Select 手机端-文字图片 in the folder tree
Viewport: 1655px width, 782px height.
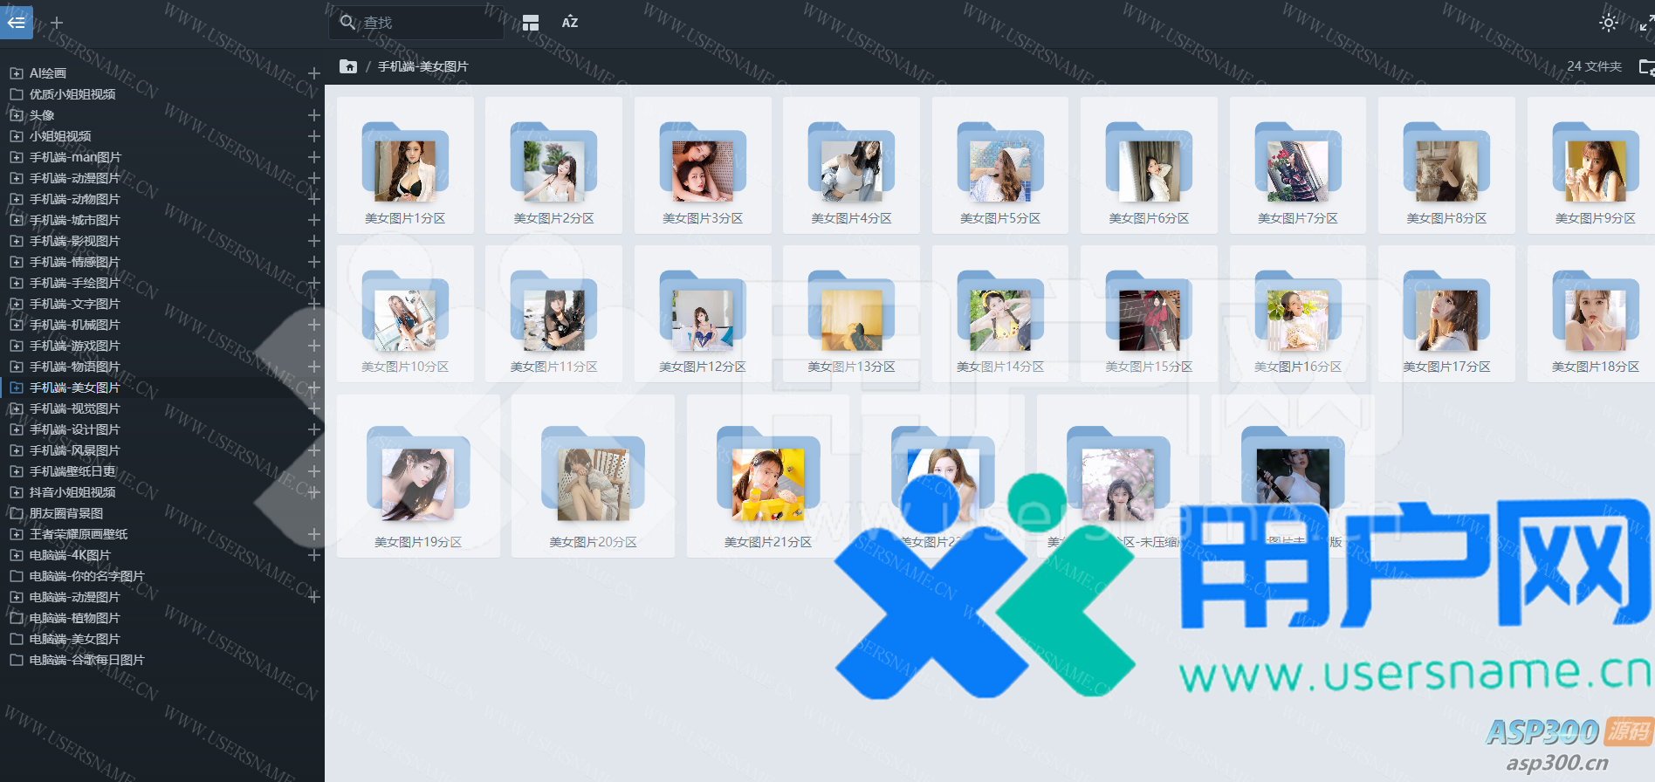click(75, 304)
